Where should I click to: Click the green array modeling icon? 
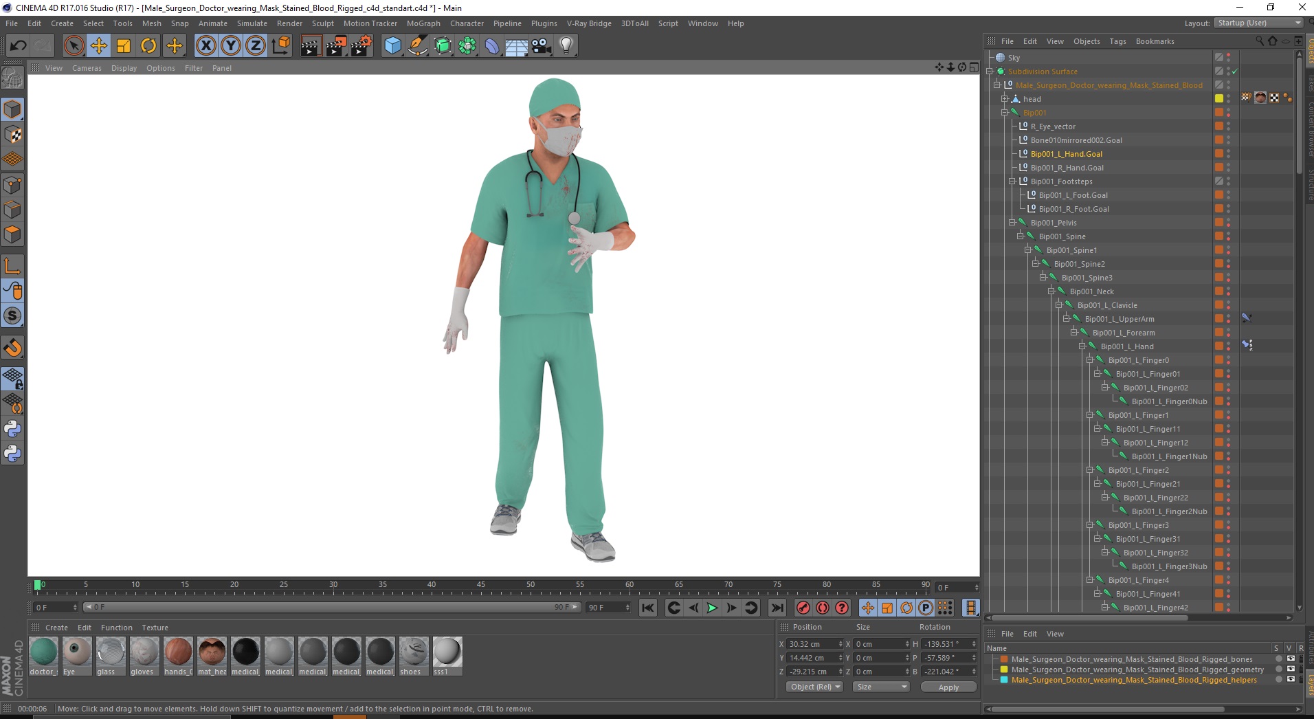(x=467, y=46)
